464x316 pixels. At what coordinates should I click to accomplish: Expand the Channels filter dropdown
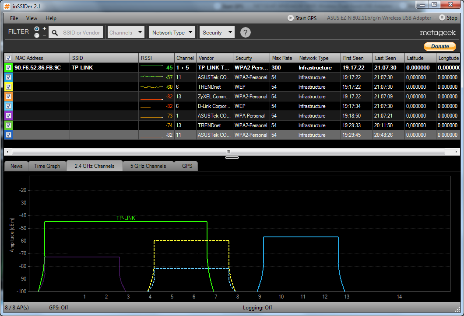(126, 32)
